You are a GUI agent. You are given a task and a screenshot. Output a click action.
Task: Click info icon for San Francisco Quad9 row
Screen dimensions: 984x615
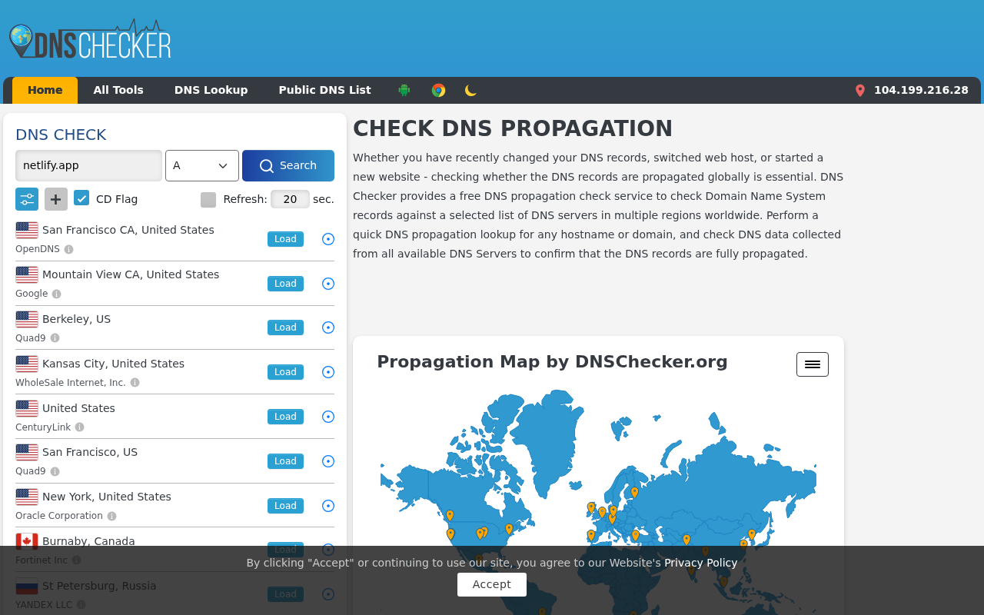click(55, 471)
